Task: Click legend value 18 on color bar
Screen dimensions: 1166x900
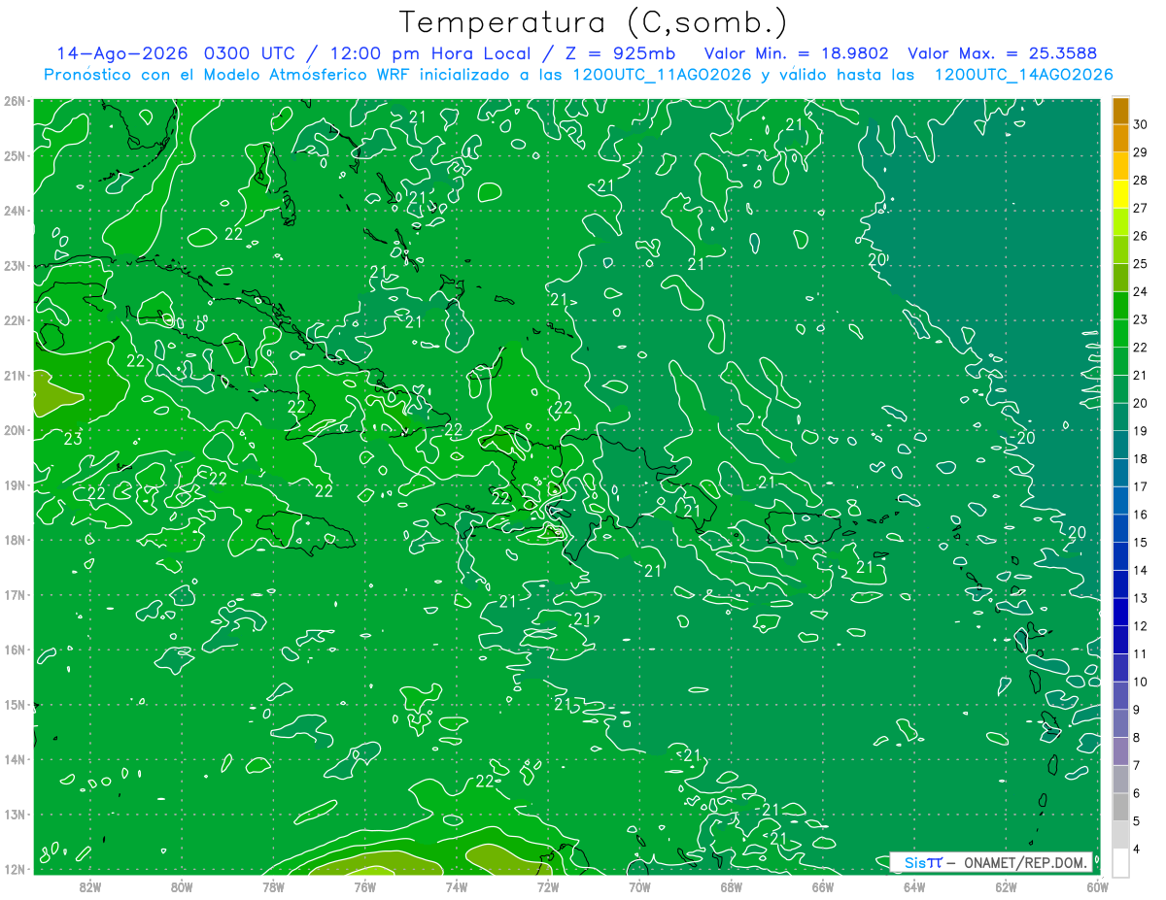Action: click(x=1141, y=459)
